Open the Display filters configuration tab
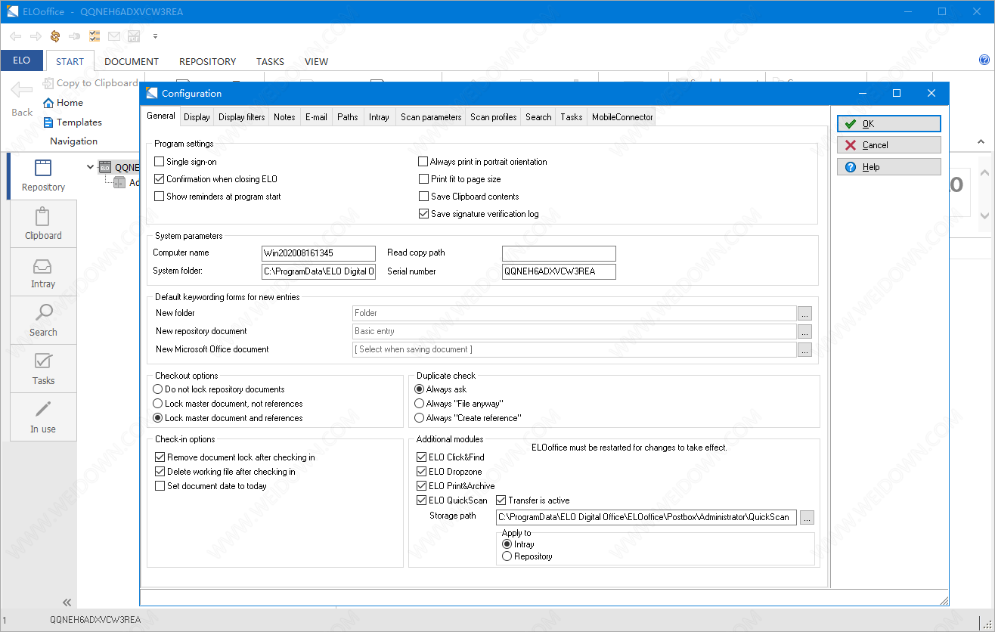Screen dimensions: 995x632 (242, 117)
